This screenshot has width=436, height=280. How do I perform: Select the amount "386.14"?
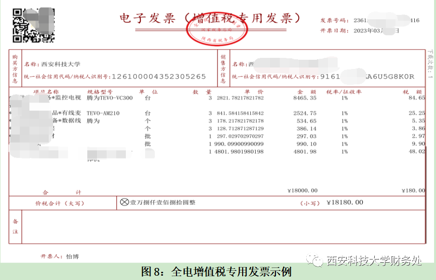(x=306, y=129)
